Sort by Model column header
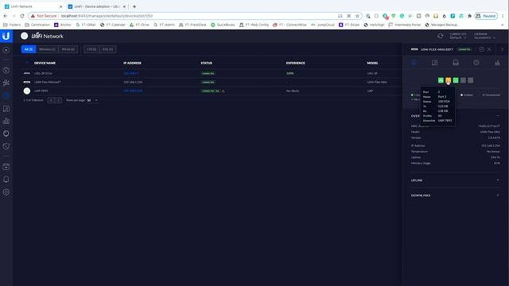Viewport: 509px width, 286px height. (x=372, y=63)
